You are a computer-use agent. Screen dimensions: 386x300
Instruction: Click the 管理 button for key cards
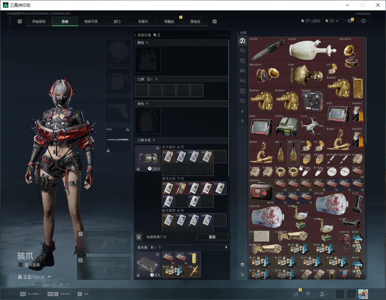212,237
